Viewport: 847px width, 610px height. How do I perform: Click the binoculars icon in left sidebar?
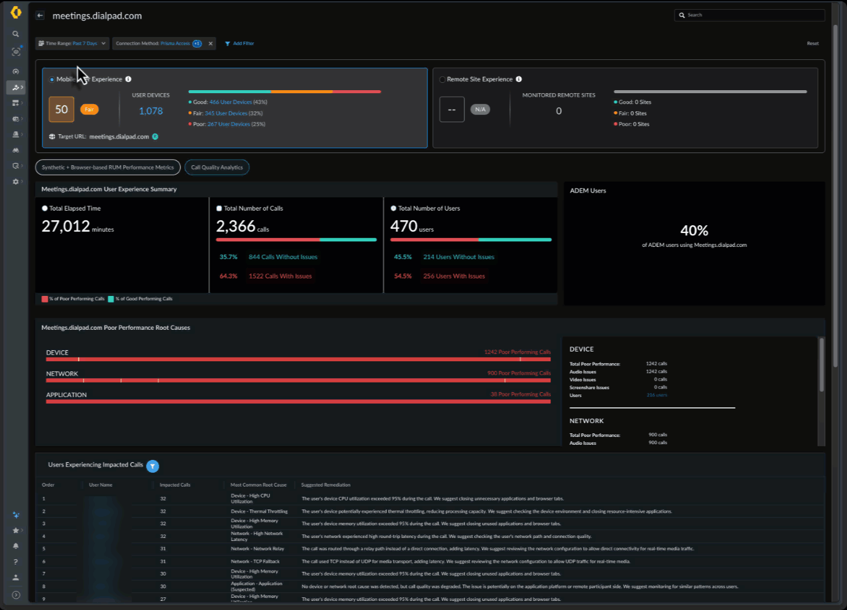(16, 150)
